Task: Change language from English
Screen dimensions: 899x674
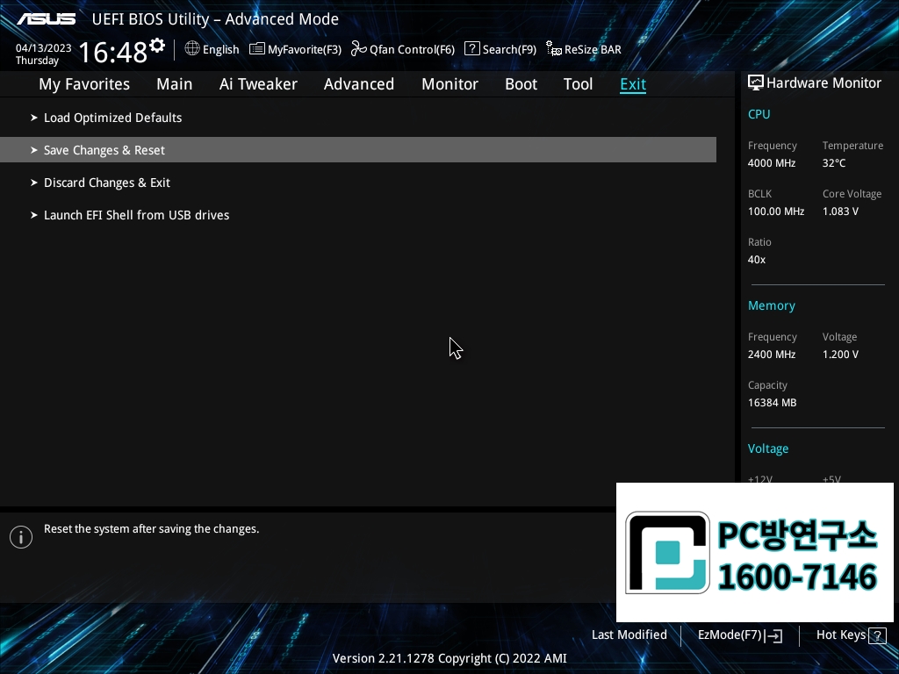Action: click(220, 50)
